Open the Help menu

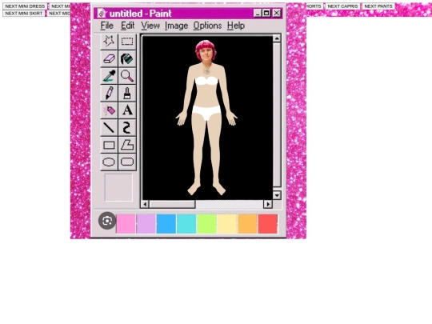pyautogui.click(x=236, y=26)
